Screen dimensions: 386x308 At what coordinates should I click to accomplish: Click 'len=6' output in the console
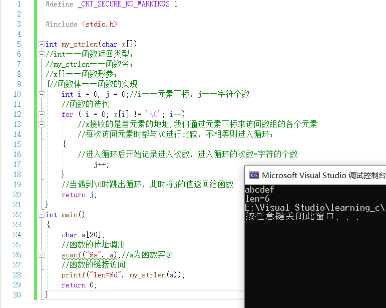tap(257, 199)
